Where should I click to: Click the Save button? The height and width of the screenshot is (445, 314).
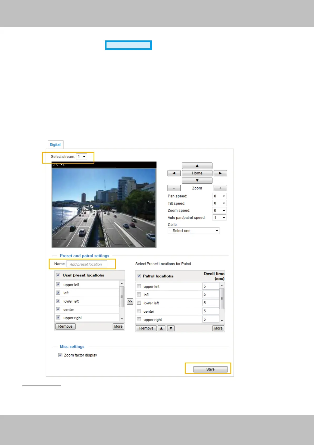pyautogui.click(x=210, y=369)
